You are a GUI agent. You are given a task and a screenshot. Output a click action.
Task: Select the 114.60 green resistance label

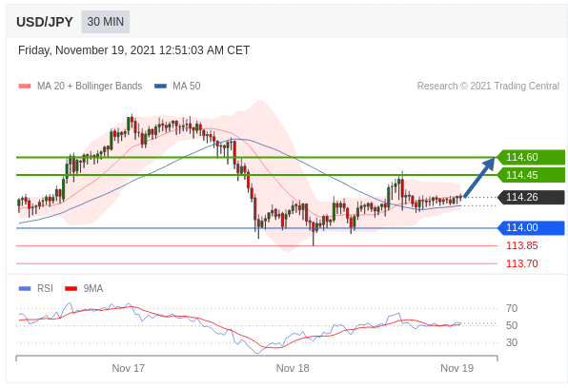531,157
